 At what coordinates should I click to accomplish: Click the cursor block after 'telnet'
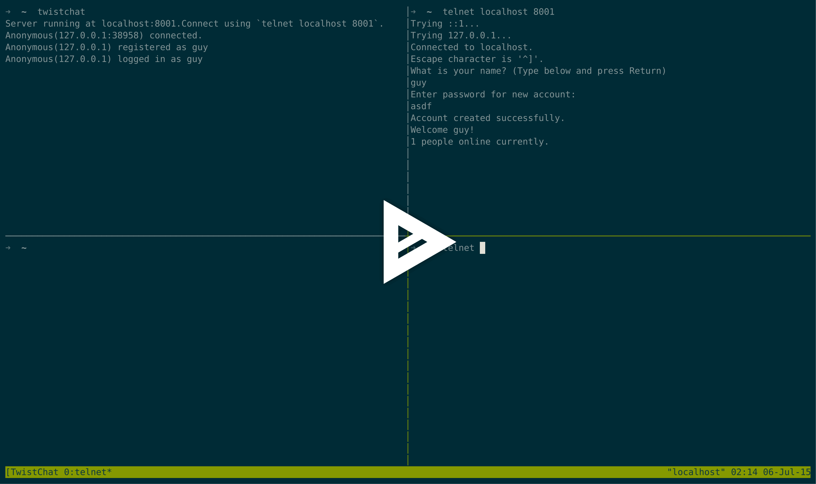(x=482, y=248)
